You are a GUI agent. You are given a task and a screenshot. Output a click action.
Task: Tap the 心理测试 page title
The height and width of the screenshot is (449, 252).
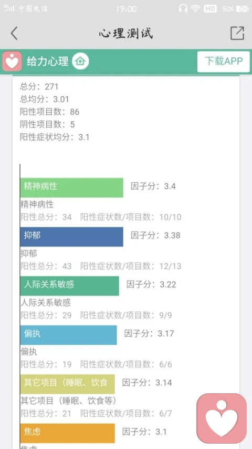pyautogui.click(x=126, y=33)
